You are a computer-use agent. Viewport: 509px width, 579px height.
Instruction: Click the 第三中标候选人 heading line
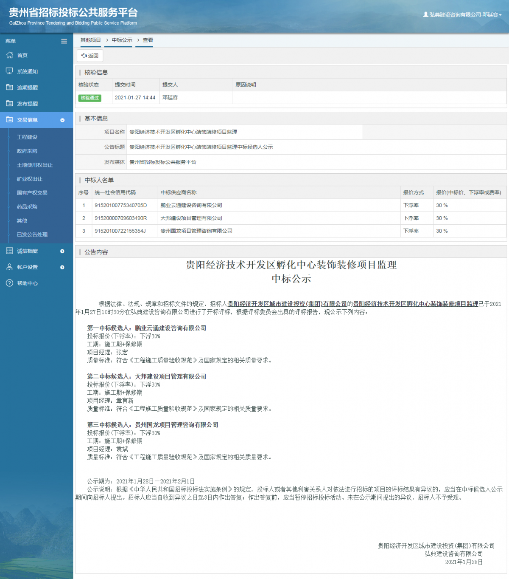click(153, 425)
